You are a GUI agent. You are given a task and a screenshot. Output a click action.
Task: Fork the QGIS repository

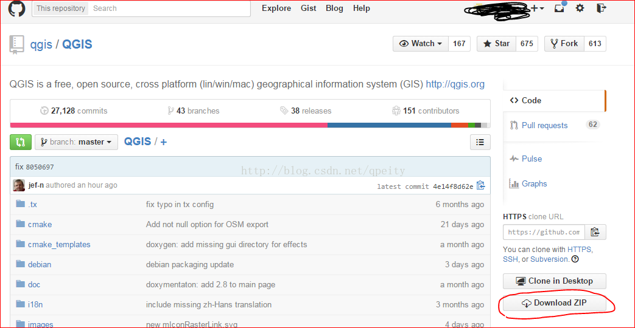coord(564,44)
